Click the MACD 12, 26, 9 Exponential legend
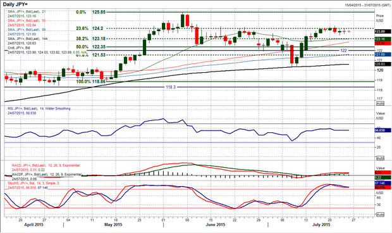The height and width of the screenshot is (233, 392). (x=46, y=165)
